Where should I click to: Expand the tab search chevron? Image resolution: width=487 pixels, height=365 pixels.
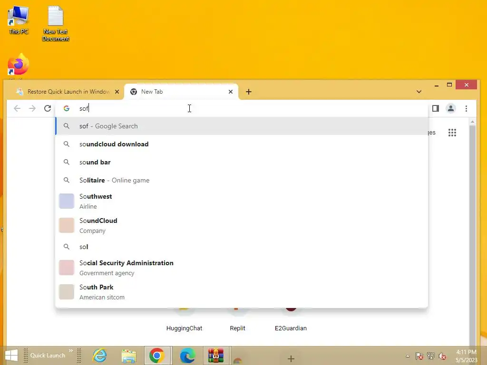419,92
